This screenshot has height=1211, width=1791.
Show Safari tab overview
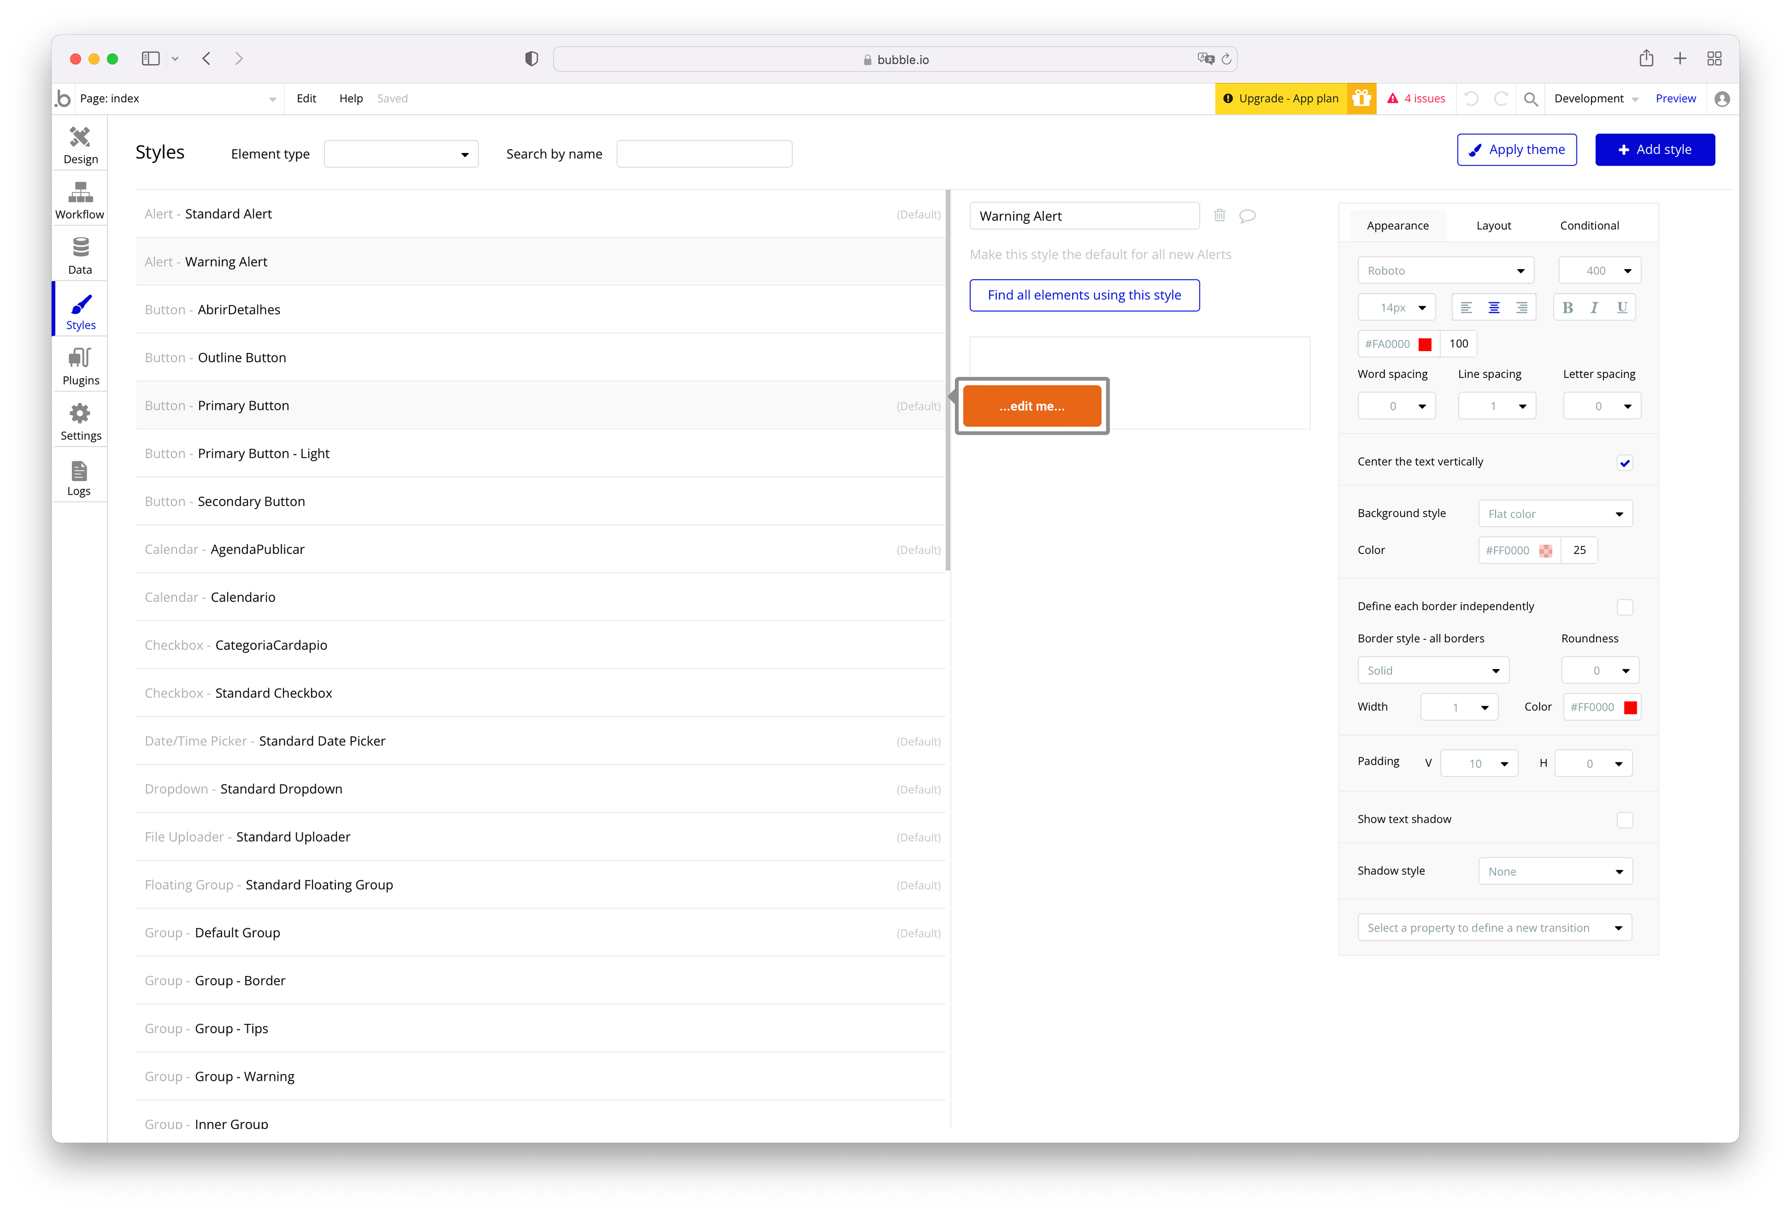coord(1714,59)
